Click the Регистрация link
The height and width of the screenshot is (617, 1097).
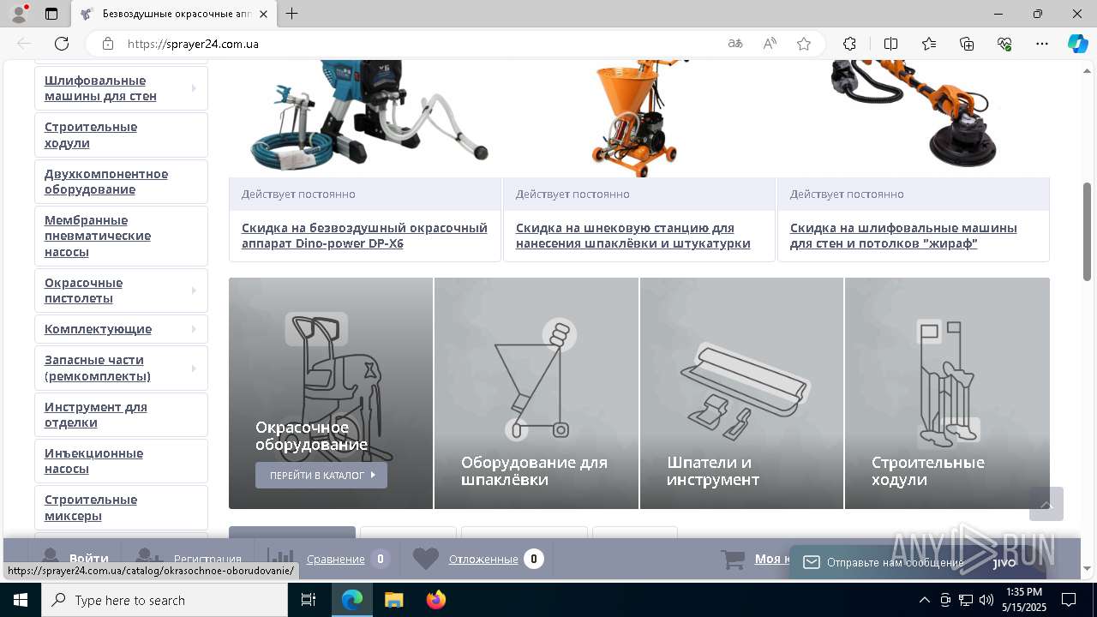207,559
